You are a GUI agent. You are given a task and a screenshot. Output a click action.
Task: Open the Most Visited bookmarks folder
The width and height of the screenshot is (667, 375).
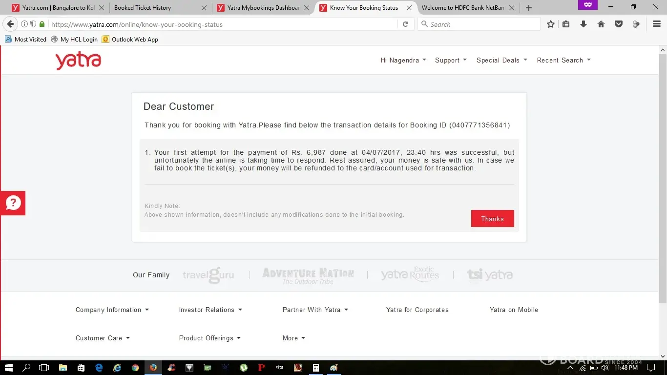(25, 40)
